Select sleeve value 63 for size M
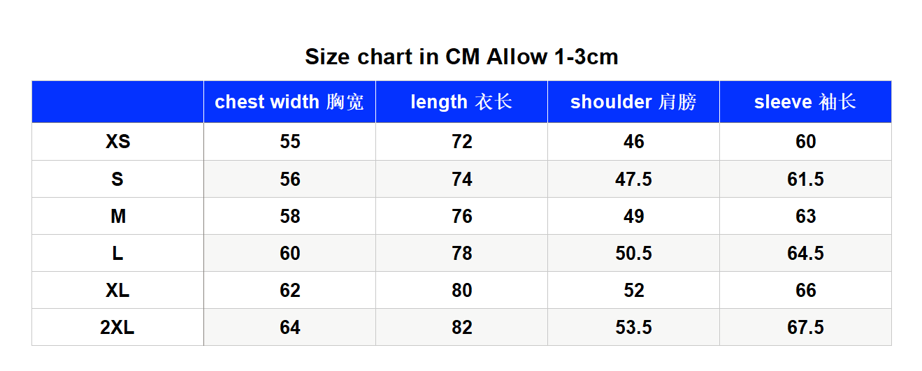922x371 pixels. 805,216
